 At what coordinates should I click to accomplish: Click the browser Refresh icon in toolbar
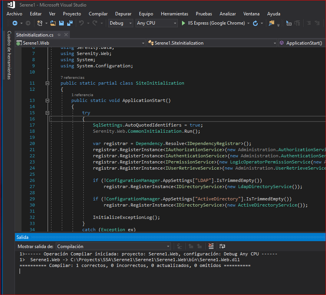(255, 23)
